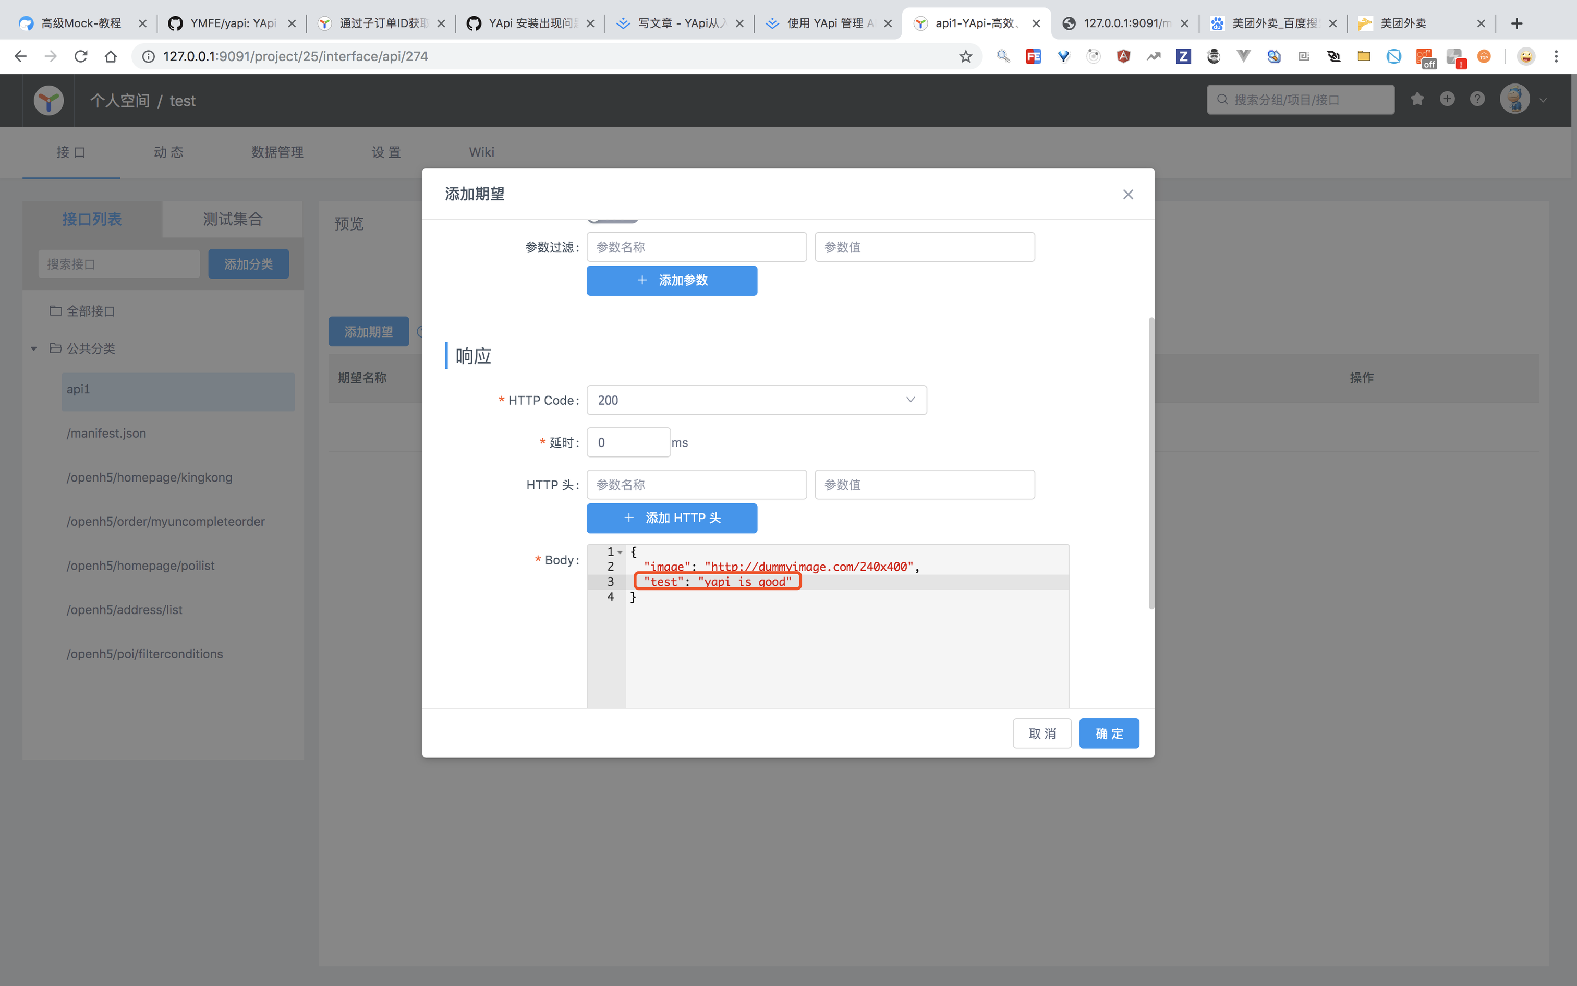The image size is (1577, 986).
Task: Click the test breadcrumb link
Action: point(183,100)
